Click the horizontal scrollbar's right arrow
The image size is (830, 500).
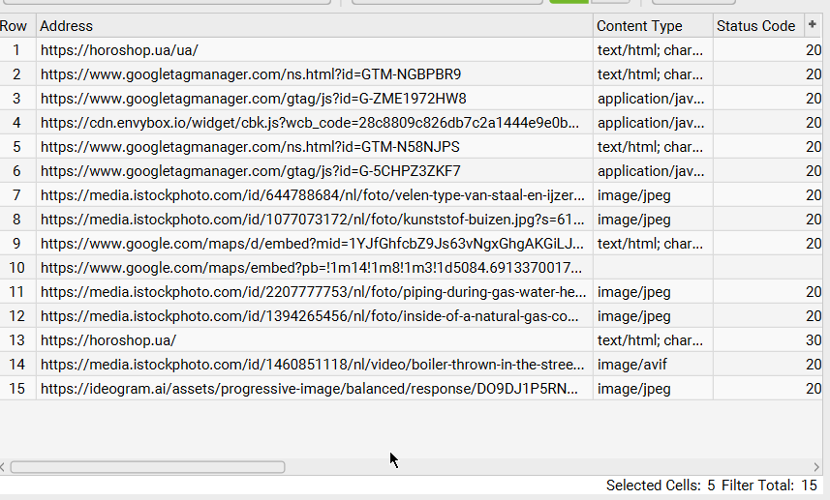pyautogui.click(x=824, y=467)
